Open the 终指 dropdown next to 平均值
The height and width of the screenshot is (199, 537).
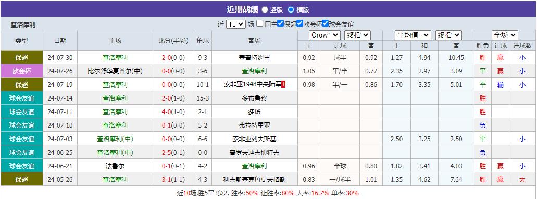click(x=448, y=35)
